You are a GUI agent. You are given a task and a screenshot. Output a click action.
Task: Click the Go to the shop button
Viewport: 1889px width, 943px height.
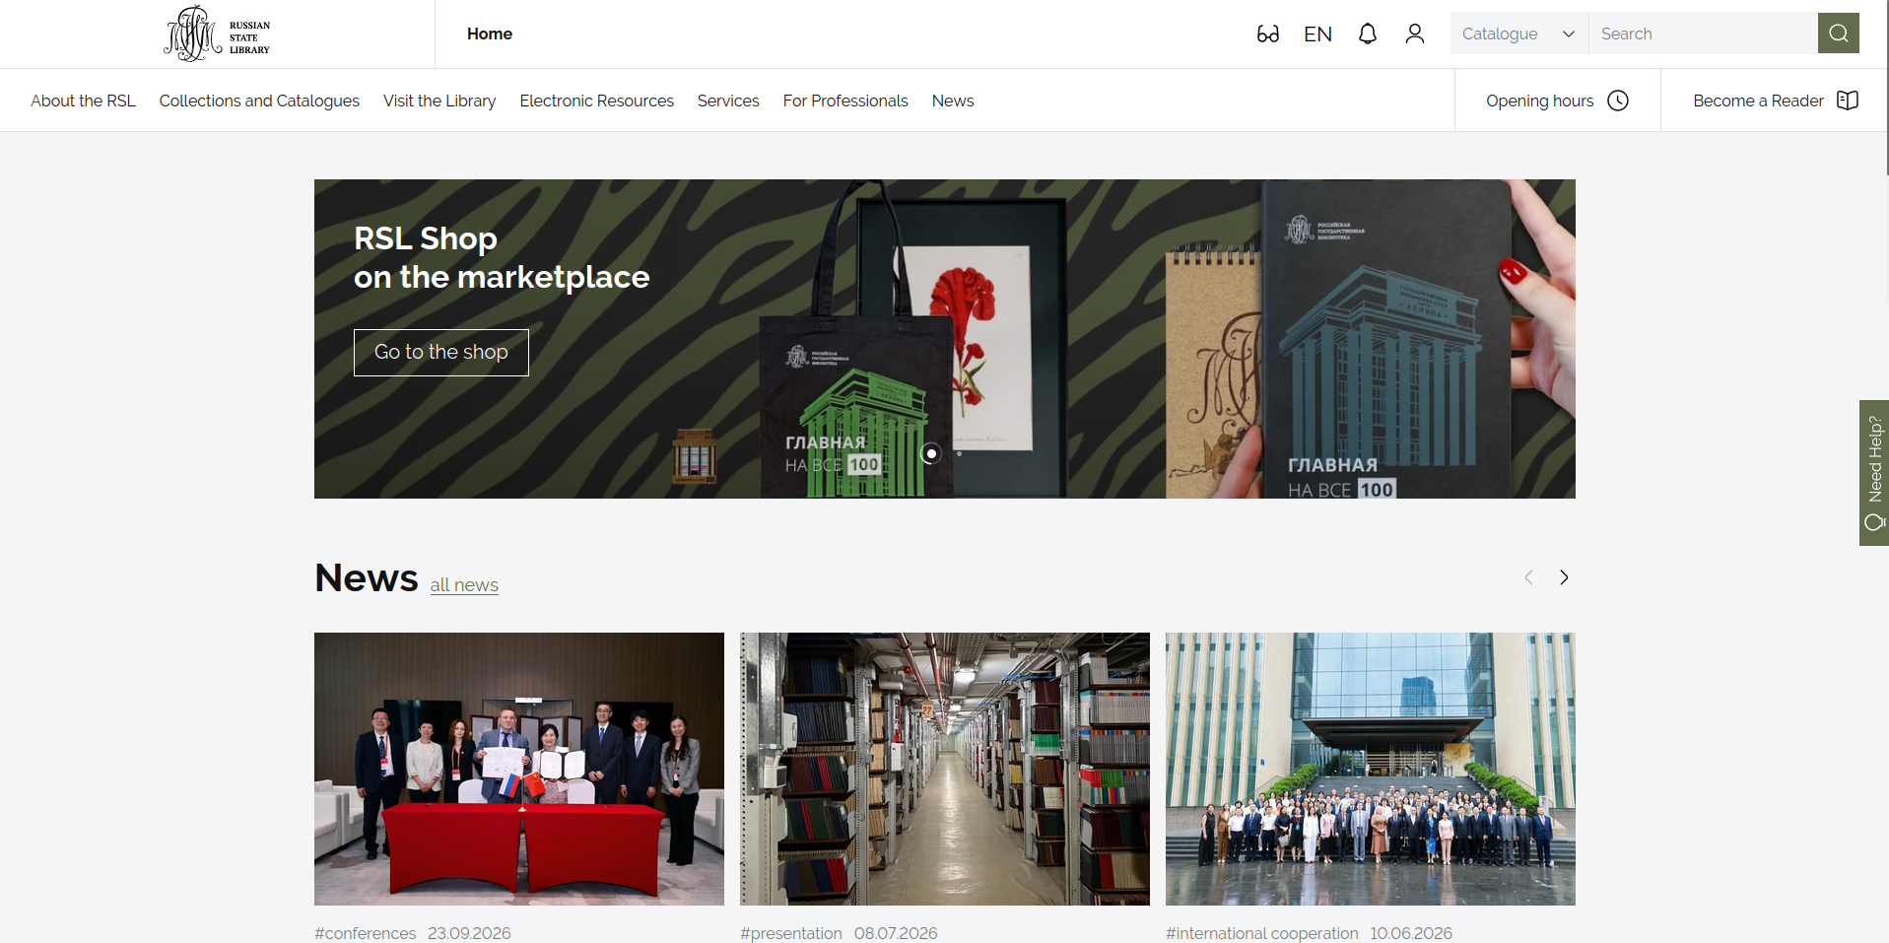pyautogui.click(x=441, y=353)
